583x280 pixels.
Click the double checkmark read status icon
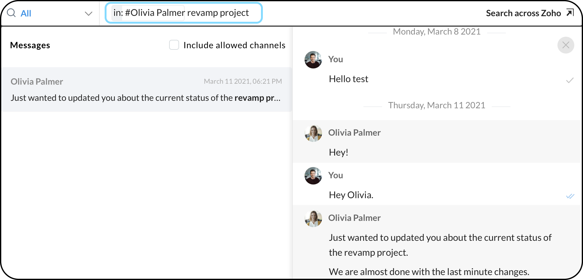coord(570,196)
